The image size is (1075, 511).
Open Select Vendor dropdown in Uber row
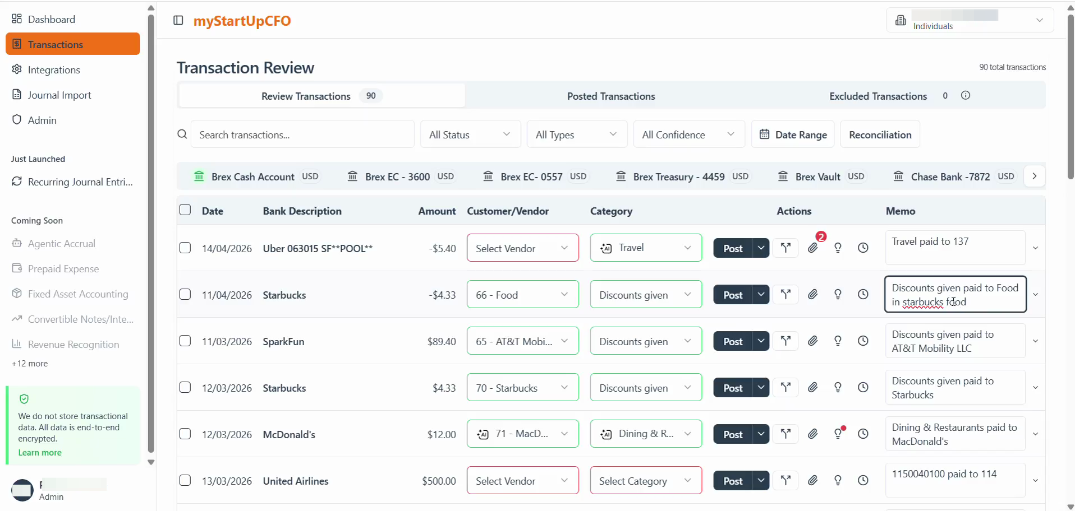pyautogui.click(x=522, y=248)
